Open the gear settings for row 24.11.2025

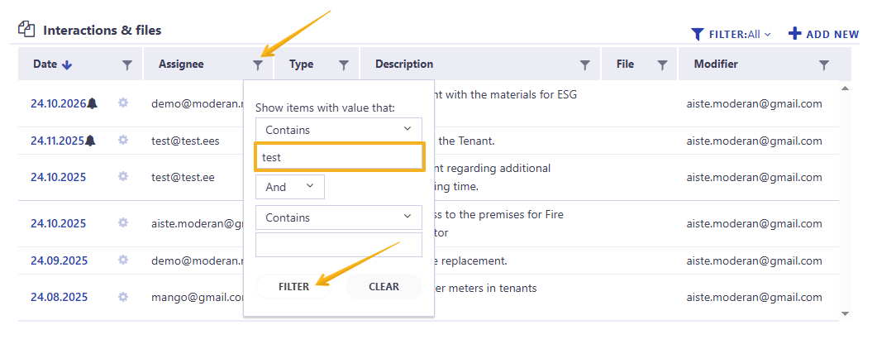tap(123, 141)
